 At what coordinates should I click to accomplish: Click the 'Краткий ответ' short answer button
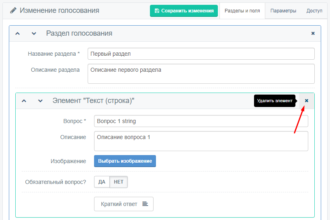(x=124, y=204)
